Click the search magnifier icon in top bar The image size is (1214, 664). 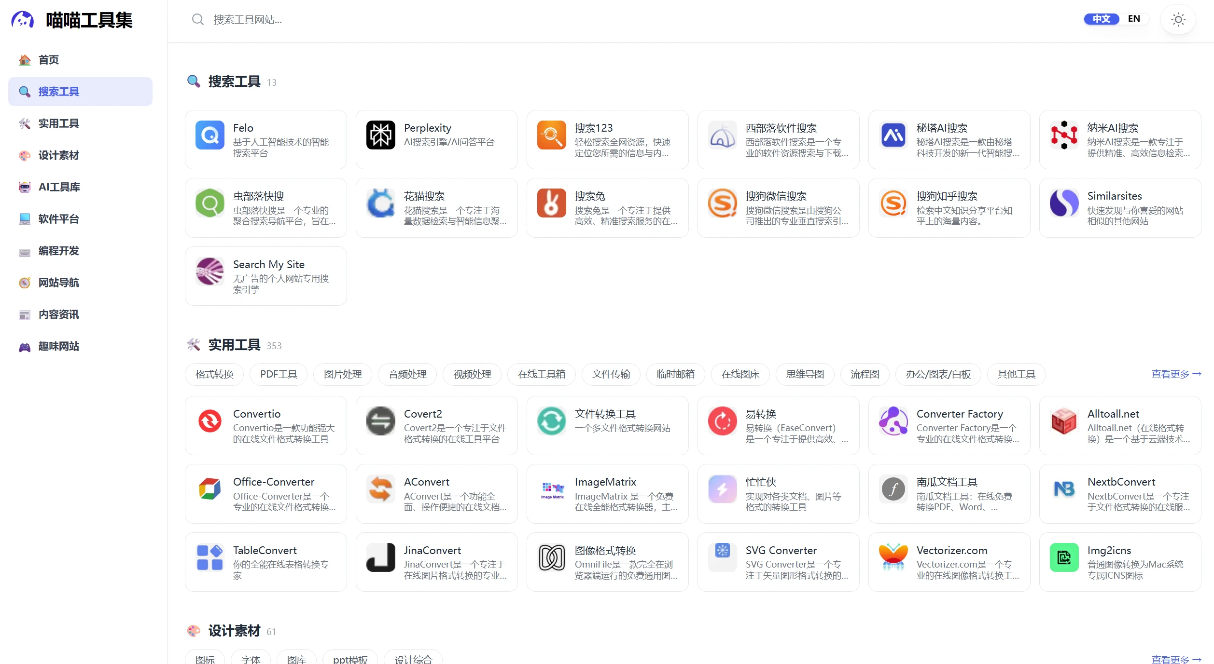(197, 20)
